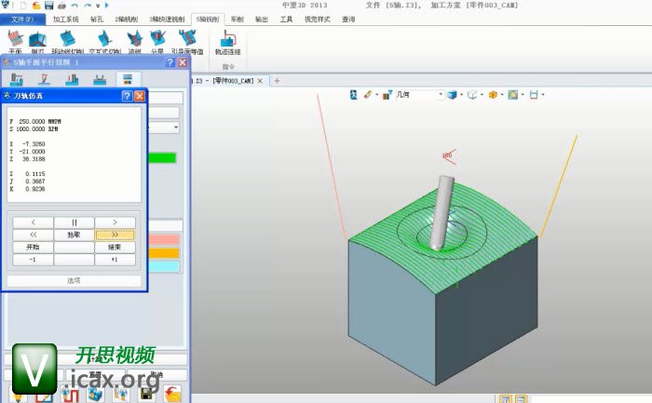Click the Save icon in quick access toolbar

(48, 6)
